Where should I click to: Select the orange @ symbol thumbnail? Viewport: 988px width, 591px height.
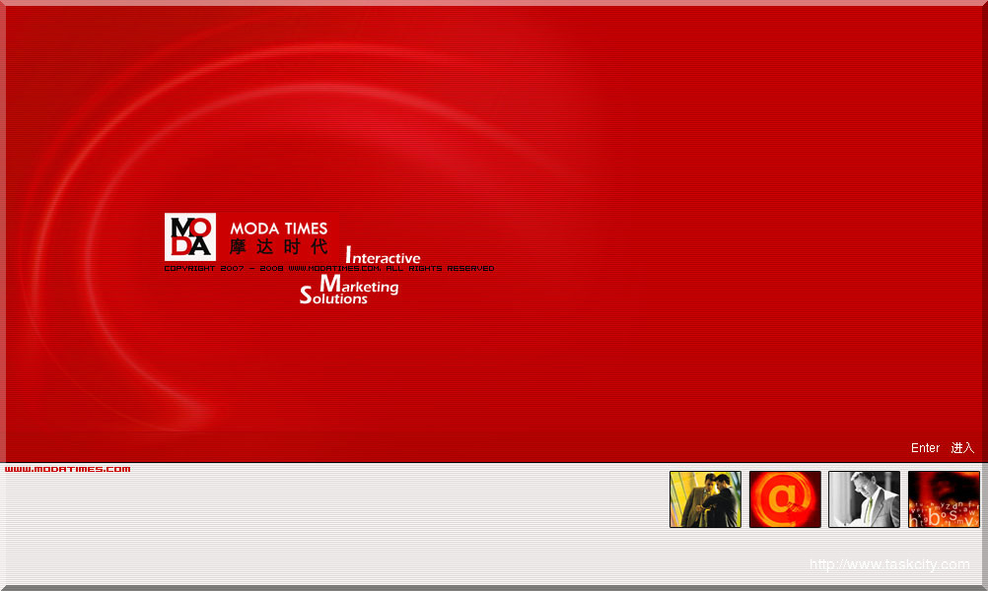pos(785,499)
